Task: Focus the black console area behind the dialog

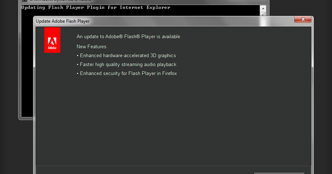Action: 27,64
